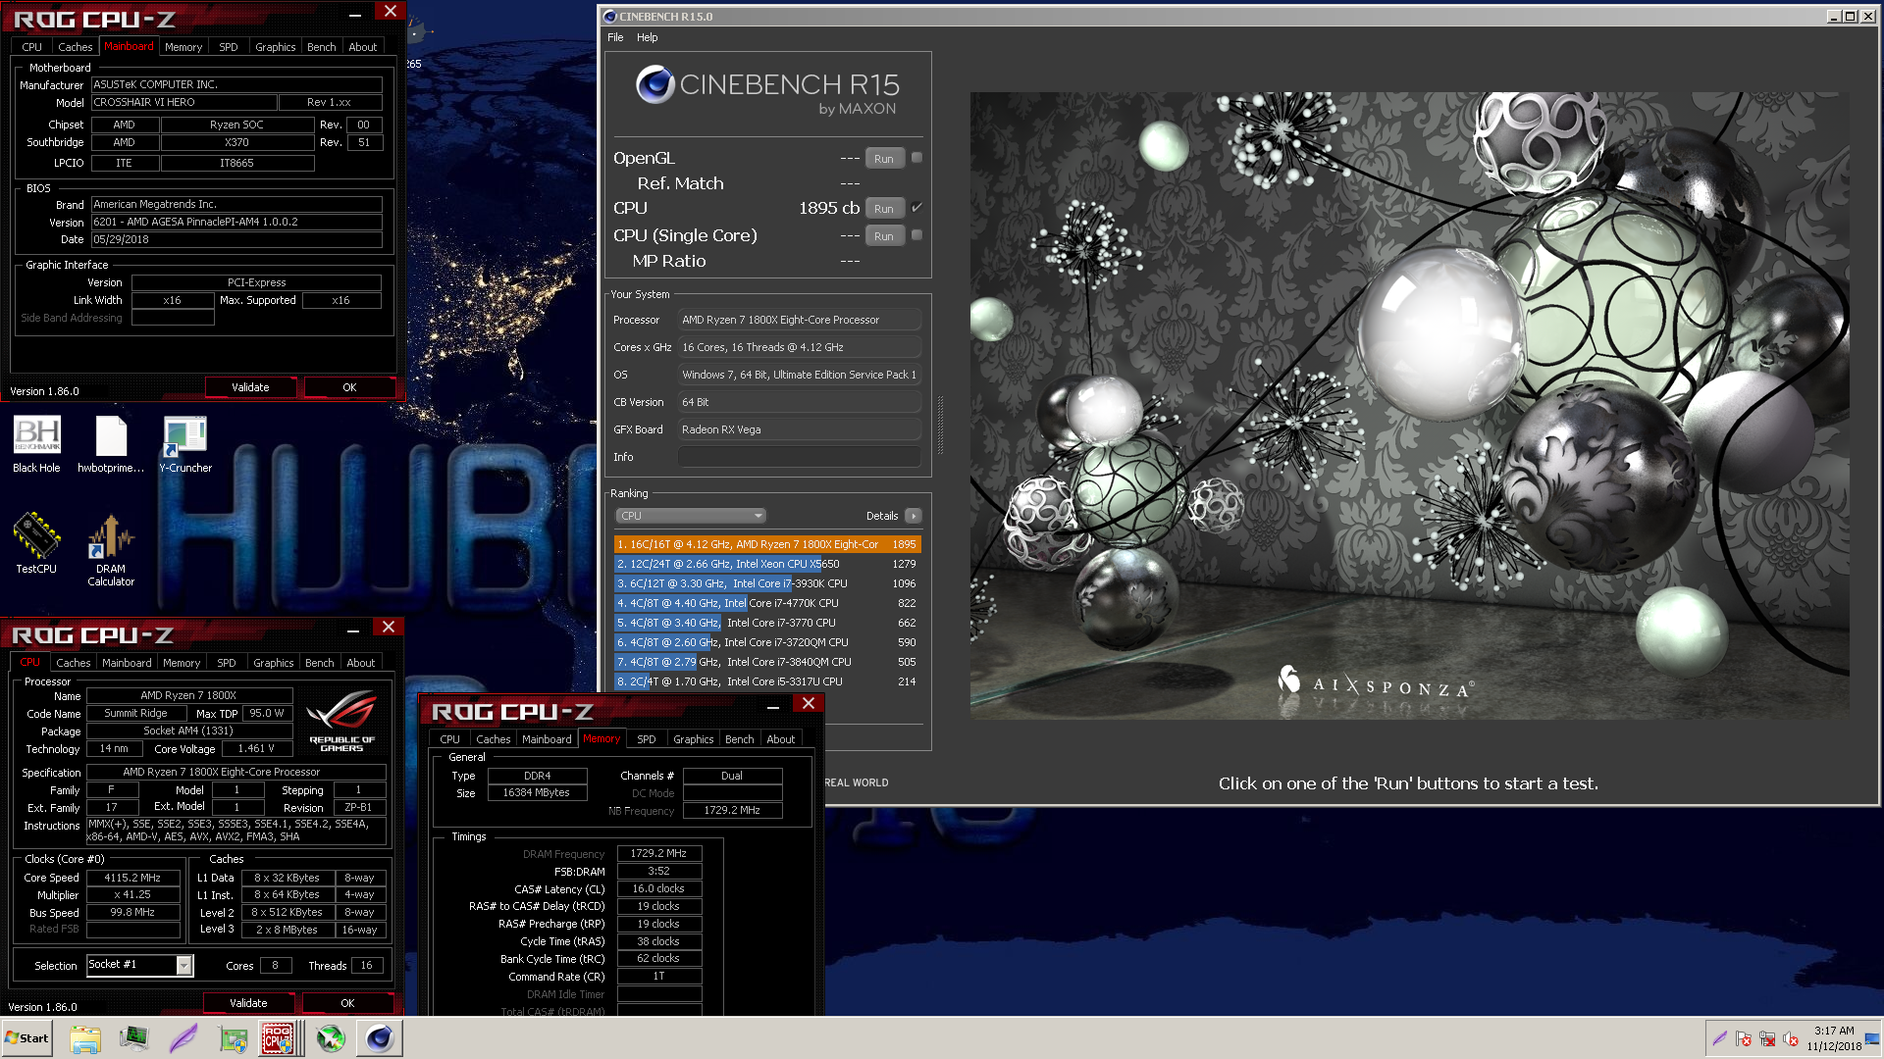Toggle the CPU test checkbox
The height and width of the screenshot is (1059, 1884).
pos(916,207)
